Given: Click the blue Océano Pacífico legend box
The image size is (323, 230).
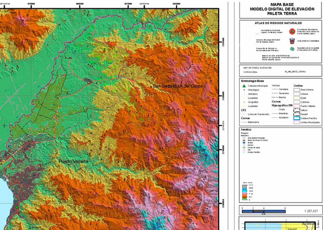Looking at the screenshot, I should pos(297,118).
